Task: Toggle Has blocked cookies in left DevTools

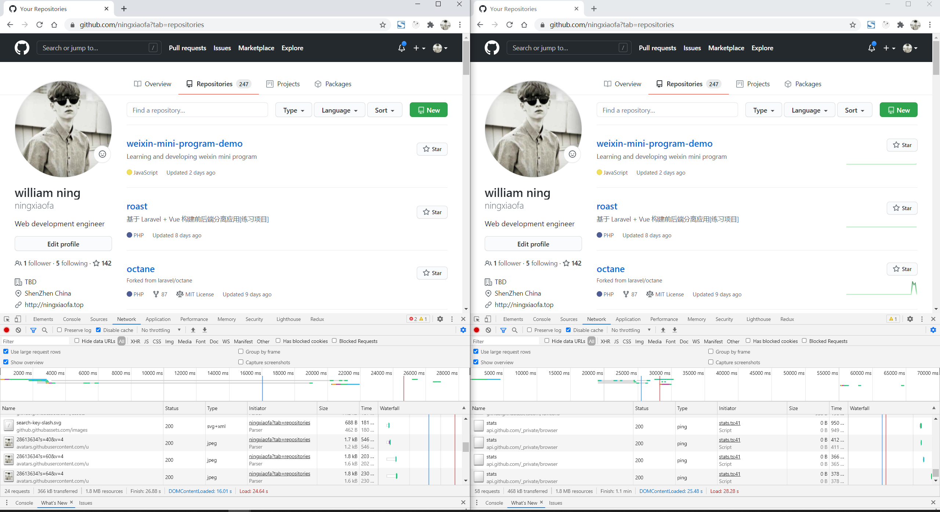Action: point(278,340)
